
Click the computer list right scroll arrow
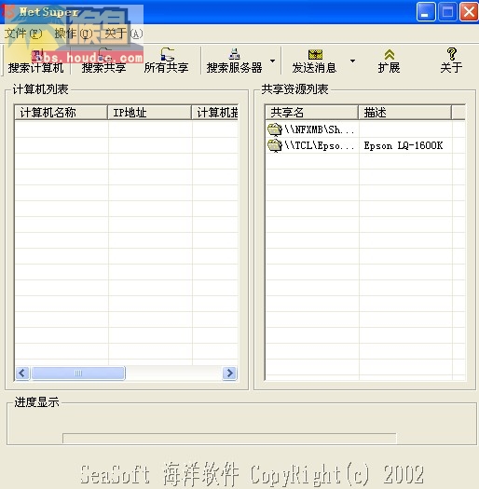[x=229, y=373]
